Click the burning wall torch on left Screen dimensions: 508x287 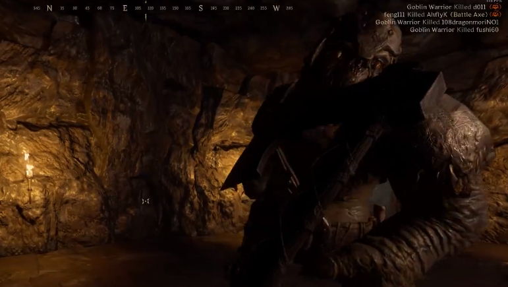(28, 164)
